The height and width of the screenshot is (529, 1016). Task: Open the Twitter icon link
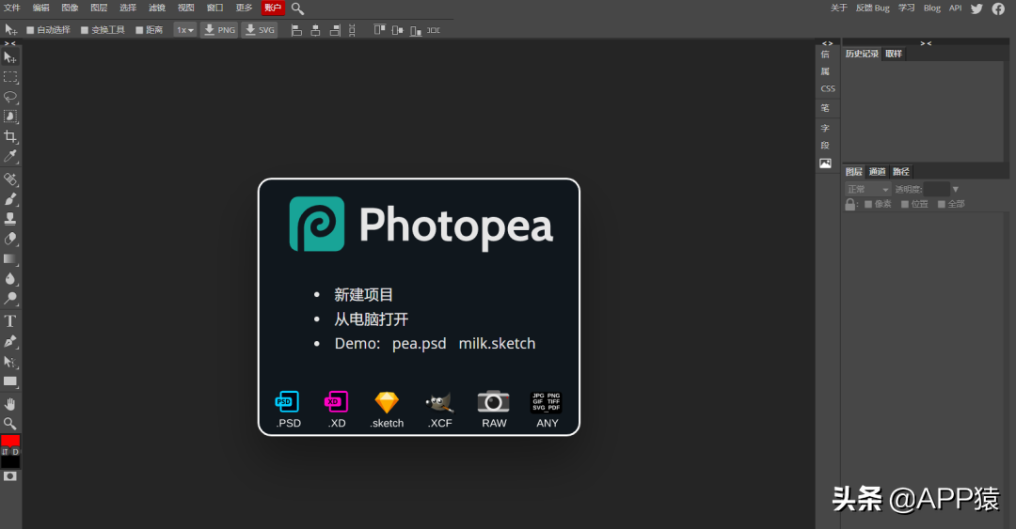[x=977, y=8]
